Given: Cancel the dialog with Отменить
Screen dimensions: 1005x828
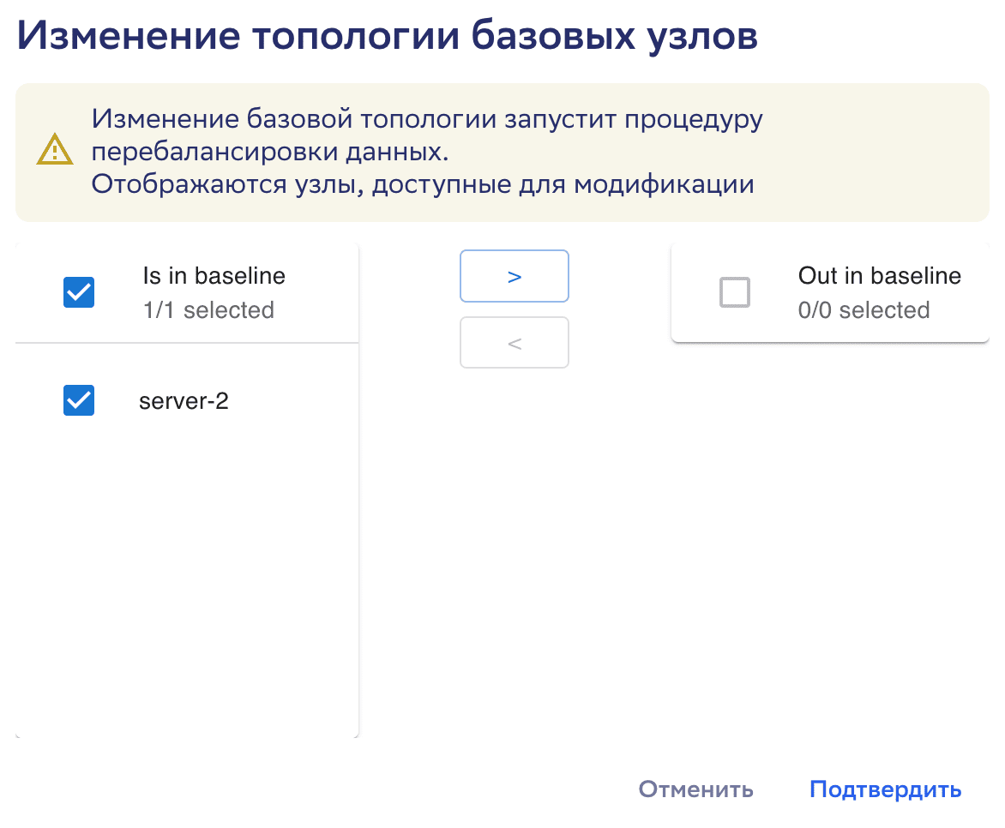Looking at the screenshot, I should (695, 789).
